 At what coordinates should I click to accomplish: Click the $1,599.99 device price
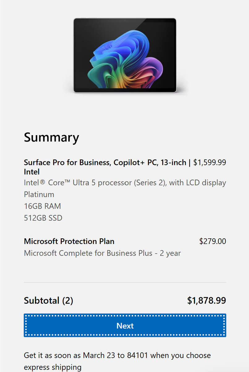[210, 162]
